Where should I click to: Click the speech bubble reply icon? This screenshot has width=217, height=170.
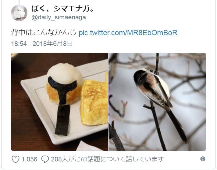pos(45,159)
